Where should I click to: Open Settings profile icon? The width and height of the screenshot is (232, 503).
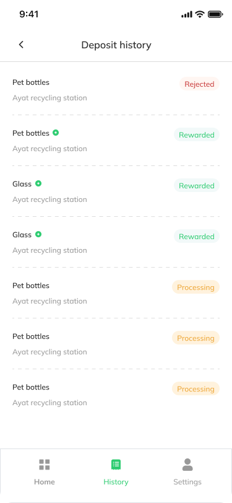(x=187, y=464)
